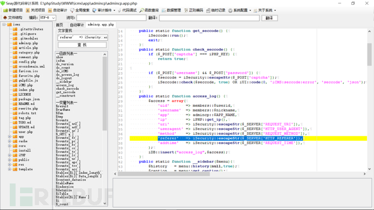Select admincp.php in file tree
This screenshot has height=210, width=374.
[x=28, y=43]
